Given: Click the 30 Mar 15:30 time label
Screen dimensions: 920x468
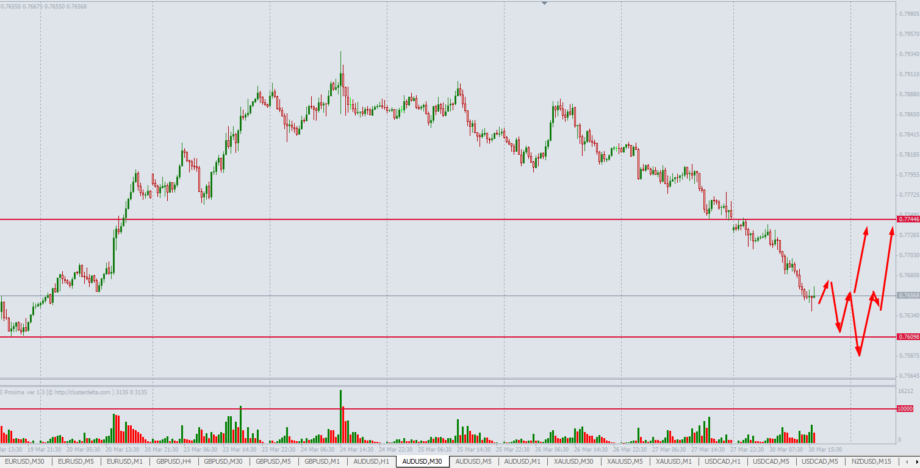Looking at the screenshot, I should coord(825,450).
